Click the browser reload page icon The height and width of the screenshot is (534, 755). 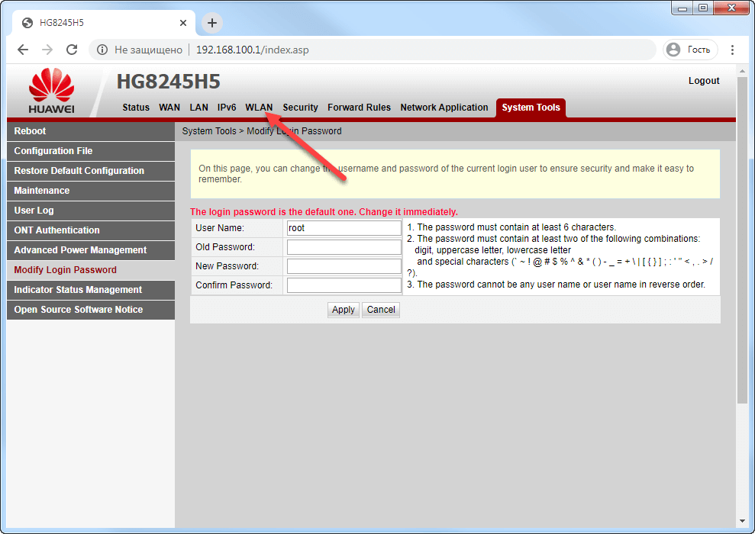click(x=72, y=50)
